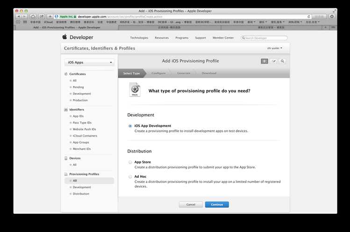The image size is (350, 232).
Task: Open All under Devices
Action: [x=75, y=165]
